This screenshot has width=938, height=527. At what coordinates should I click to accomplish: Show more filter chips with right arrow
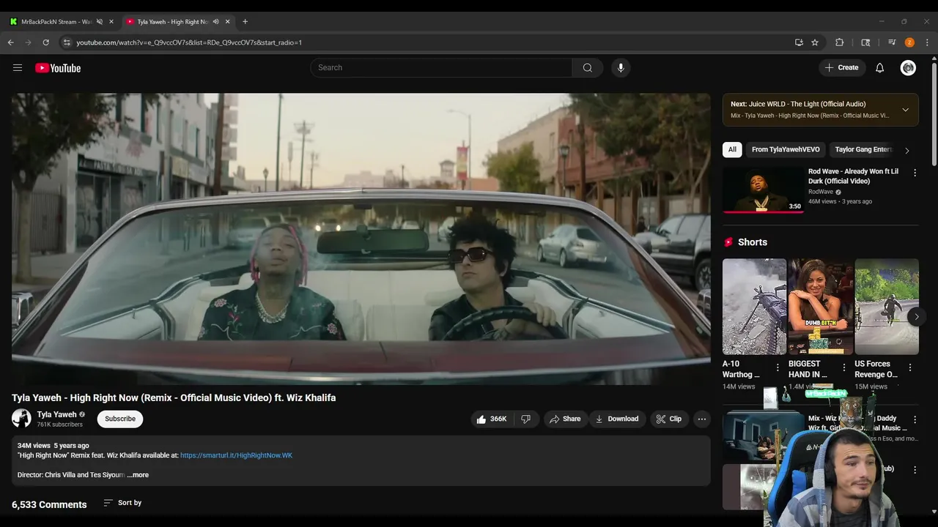click(906, 150)
